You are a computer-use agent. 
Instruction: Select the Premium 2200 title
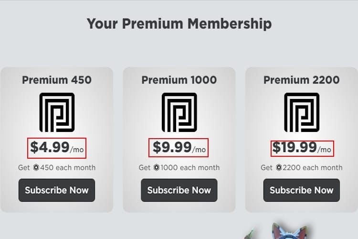point(301,80)
